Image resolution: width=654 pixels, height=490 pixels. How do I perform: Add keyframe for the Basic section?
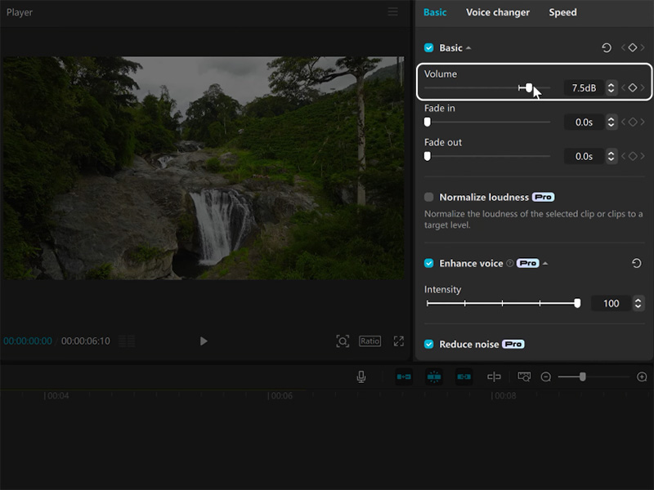[x=633, y=48]
